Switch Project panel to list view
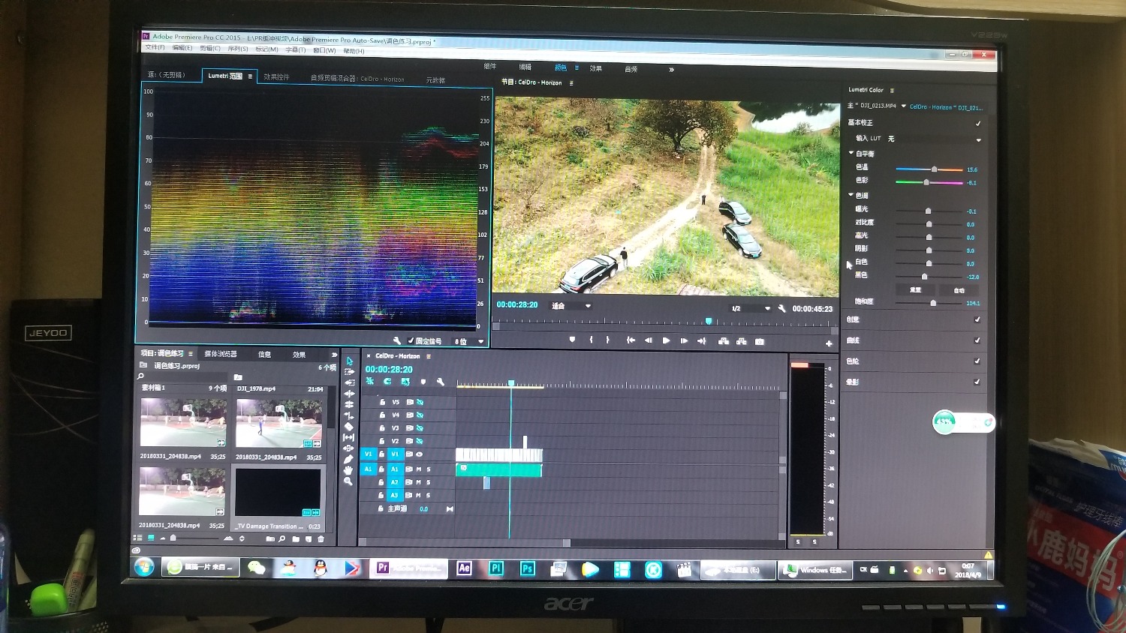This screenshot has width=1126, height=633. pyautogui.click(x=138, y=538)
